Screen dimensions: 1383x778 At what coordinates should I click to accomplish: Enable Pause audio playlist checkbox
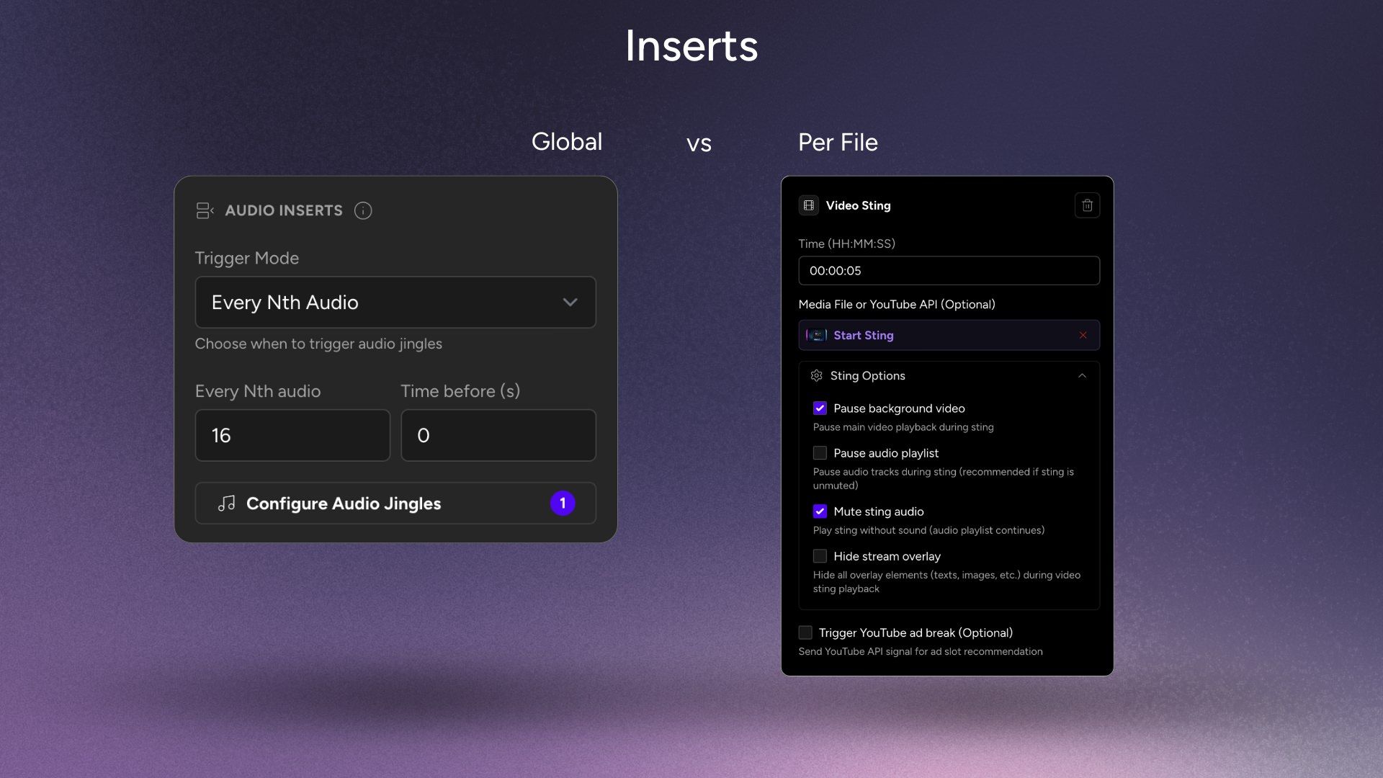820,453
